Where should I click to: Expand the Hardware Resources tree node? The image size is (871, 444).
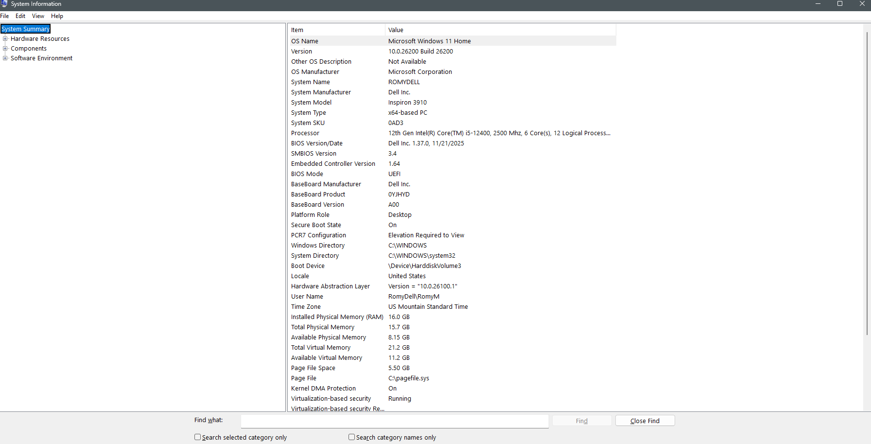click(5, 38)
